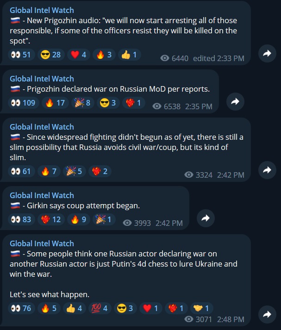Open Global Intel Watch from the first message
The image size is (281, 330).
tap(42, 10)
